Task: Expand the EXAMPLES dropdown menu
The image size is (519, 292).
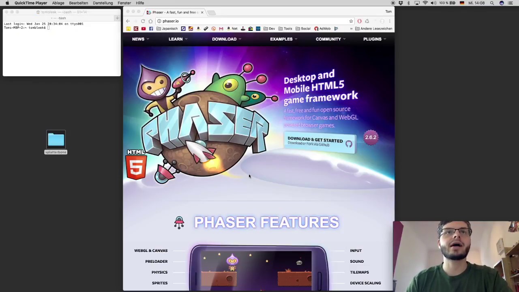Action: [x=283, y=39]
